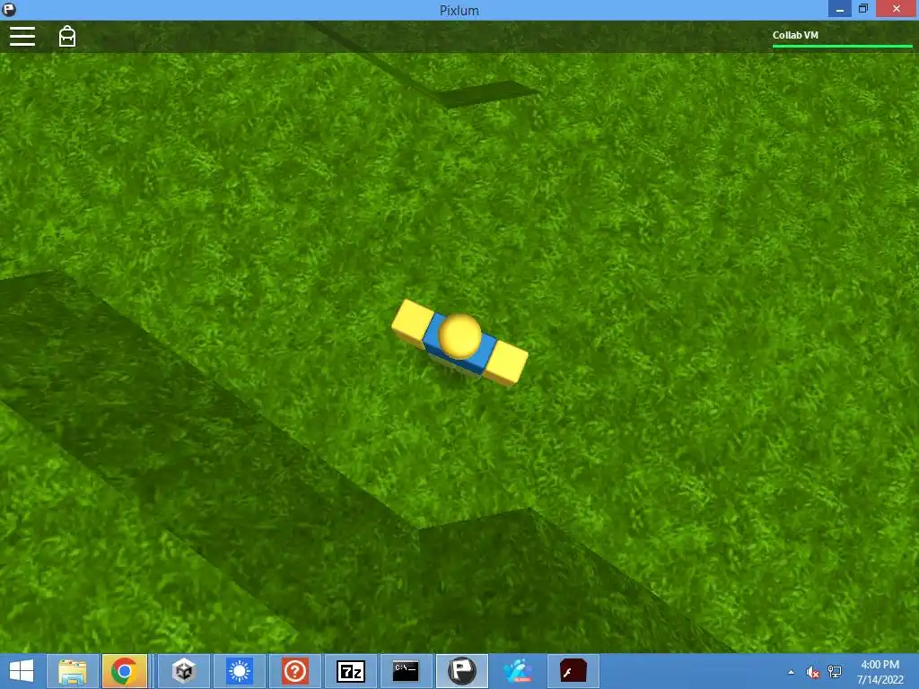Open Command Prompt from the taskbar
This screenshot has width=919, height=689.
point(406,671)
